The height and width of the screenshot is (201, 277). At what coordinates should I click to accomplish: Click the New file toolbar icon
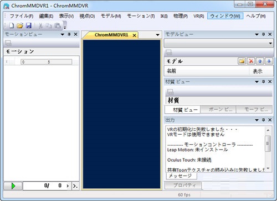pos(12,25)
